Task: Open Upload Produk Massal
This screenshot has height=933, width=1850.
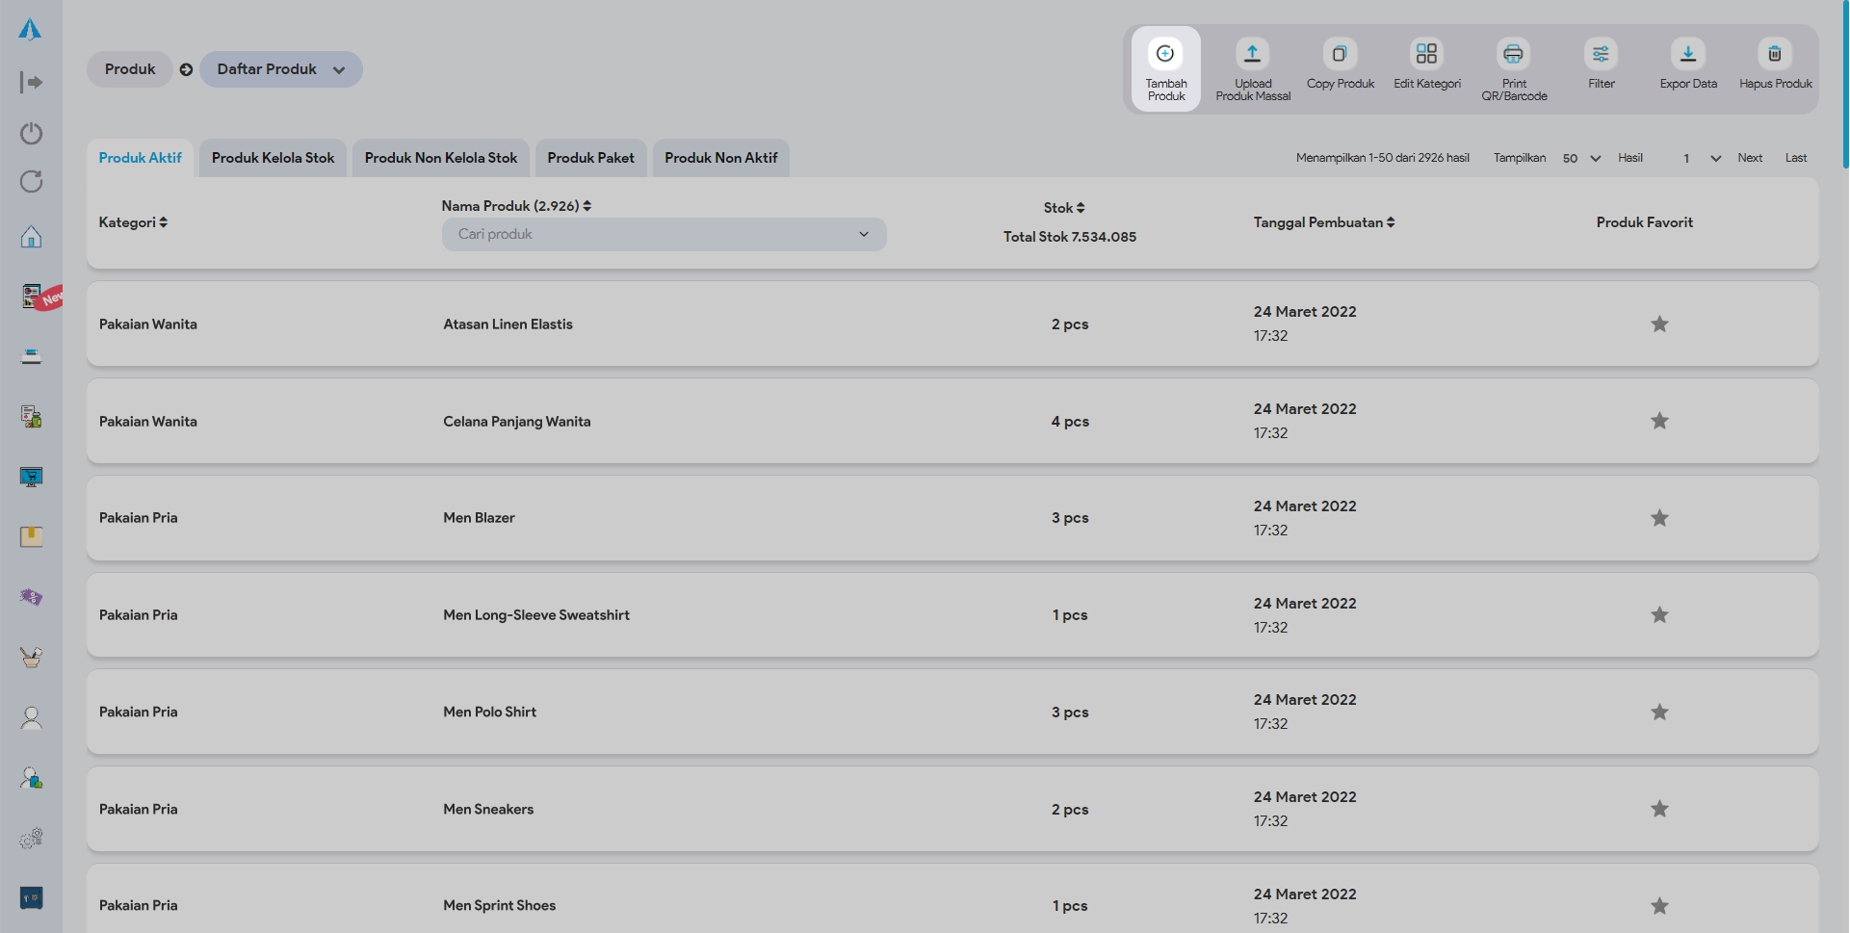Action: click(x=1252, y=54)
